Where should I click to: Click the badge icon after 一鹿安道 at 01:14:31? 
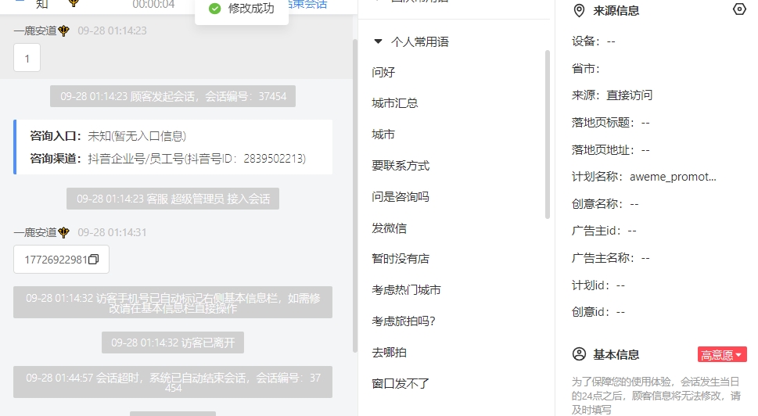[x=64, y=232]
